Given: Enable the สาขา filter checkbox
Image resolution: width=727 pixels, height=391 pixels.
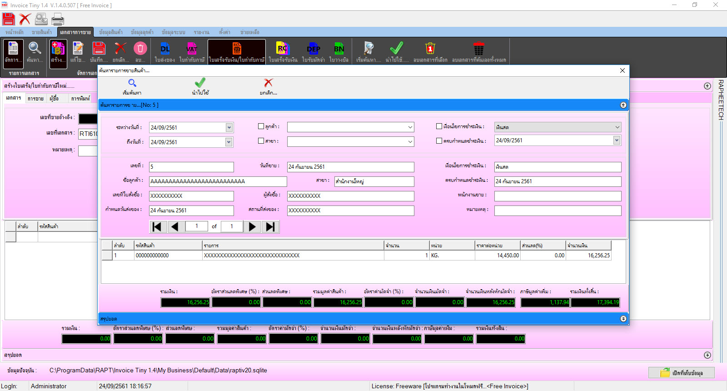Looking at the screenshot, I should [261, 141].
